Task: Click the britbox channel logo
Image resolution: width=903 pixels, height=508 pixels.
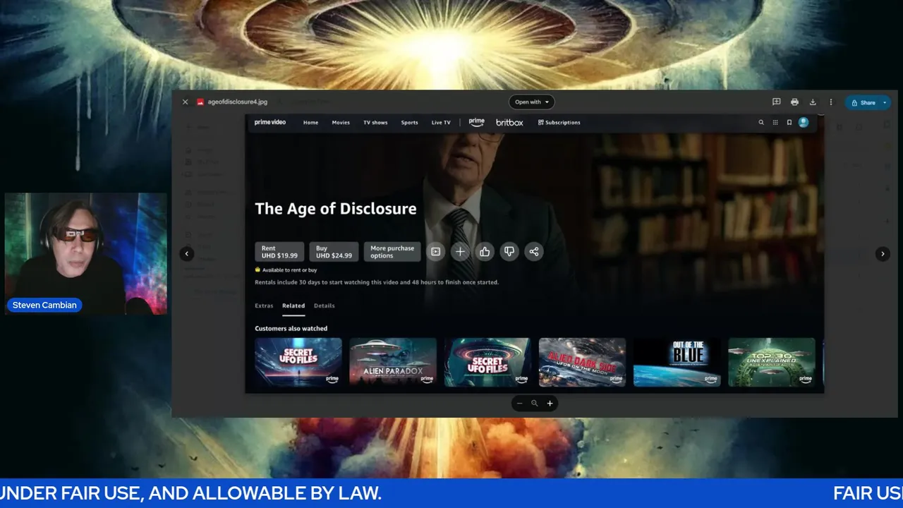Action: click(509, 123)
